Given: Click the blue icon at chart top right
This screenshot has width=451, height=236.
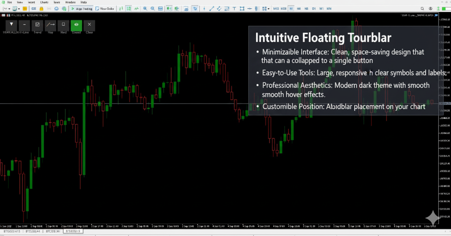Looking at the screenshot, I should click(x=436, y=15).
